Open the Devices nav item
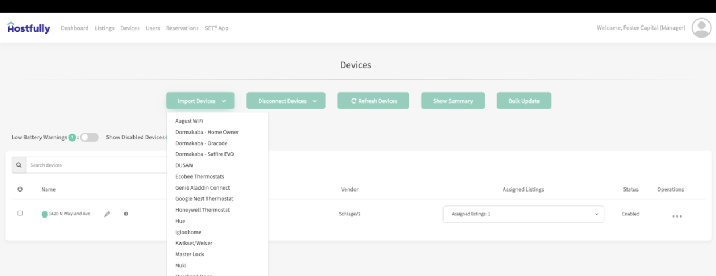 [130, 28]
